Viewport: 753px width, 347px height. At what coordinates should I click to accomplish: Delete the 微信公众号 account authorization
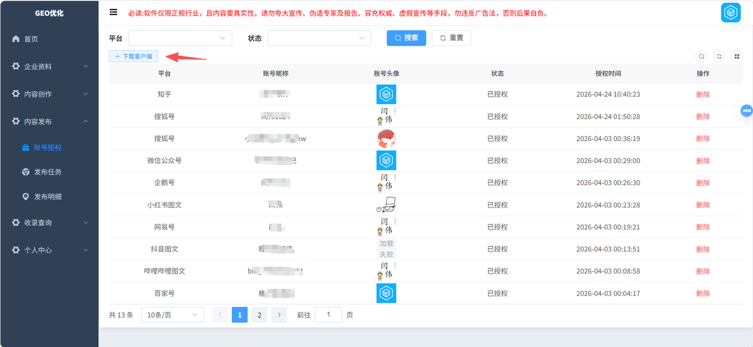pos(703,161)
